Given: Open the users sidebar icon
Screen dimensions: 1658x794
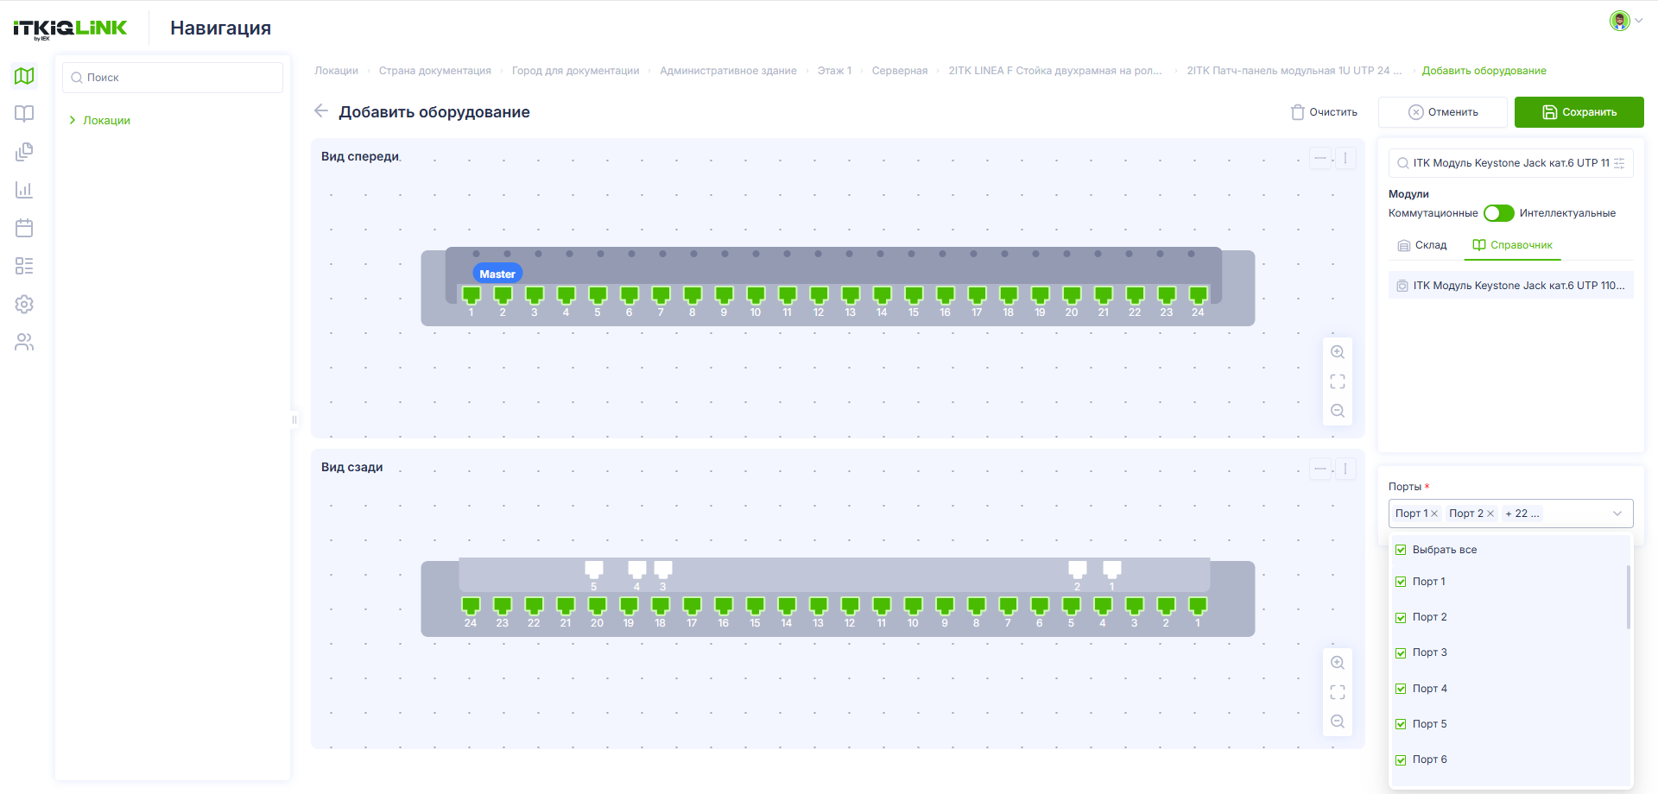Looking at the screenshot, I should (24, 343).
